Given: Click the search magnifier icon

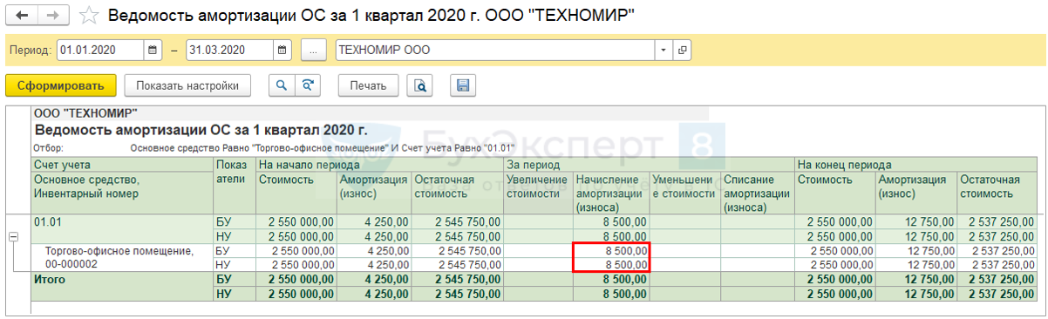Looking at the screenshot, I should [x=282, y=85].
